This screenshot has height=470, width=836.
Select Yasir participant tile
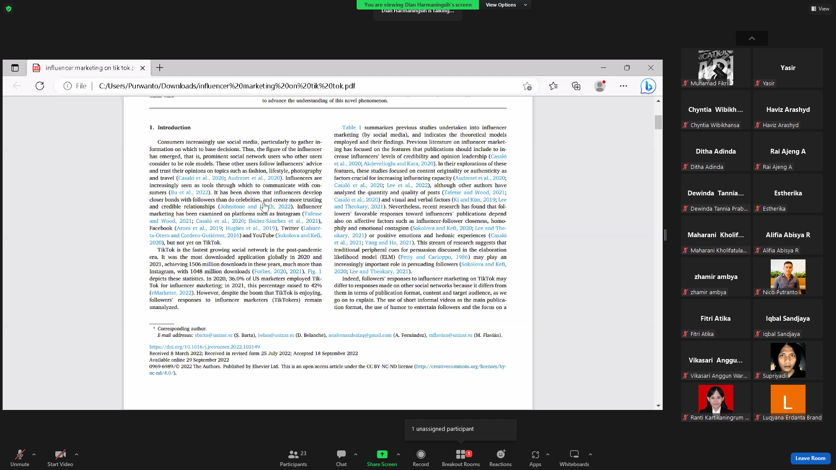pyautogui.click(x=788, y=68)
